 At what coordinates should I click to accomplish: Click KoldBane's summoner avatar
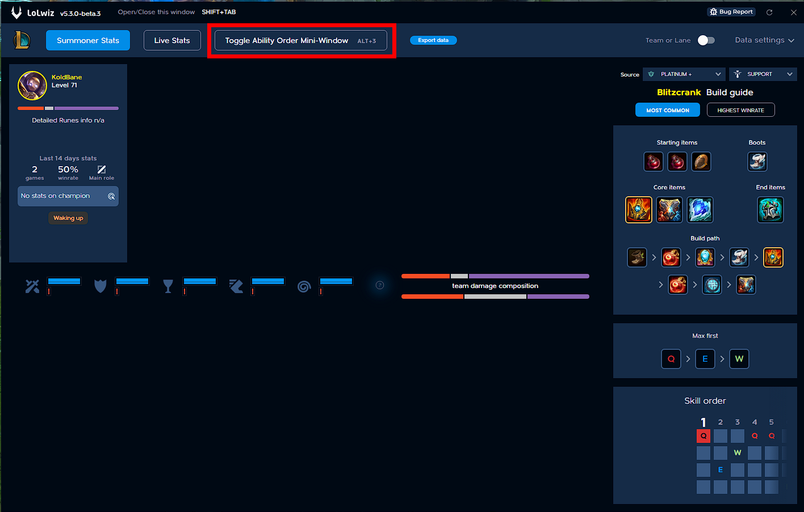(32, 86)
